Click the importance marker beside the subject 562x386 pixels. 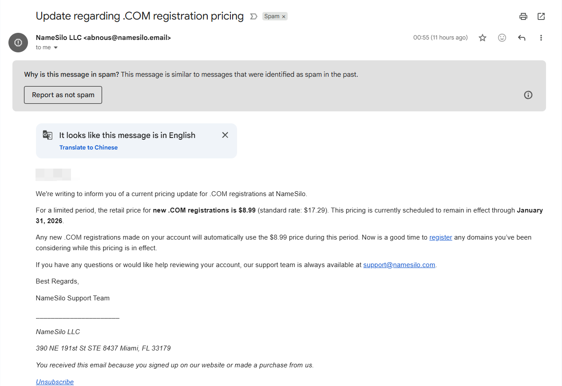click(253, 16)
